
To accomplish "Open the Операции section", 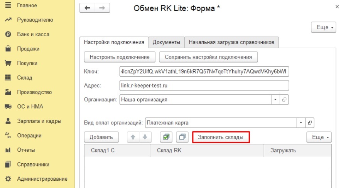I will click(29, 136).
